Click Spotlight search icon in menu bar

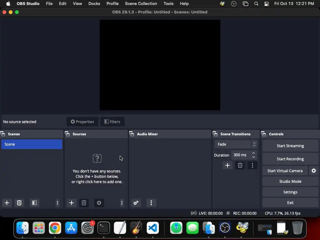pyautogui.click(x=256, y=4)
